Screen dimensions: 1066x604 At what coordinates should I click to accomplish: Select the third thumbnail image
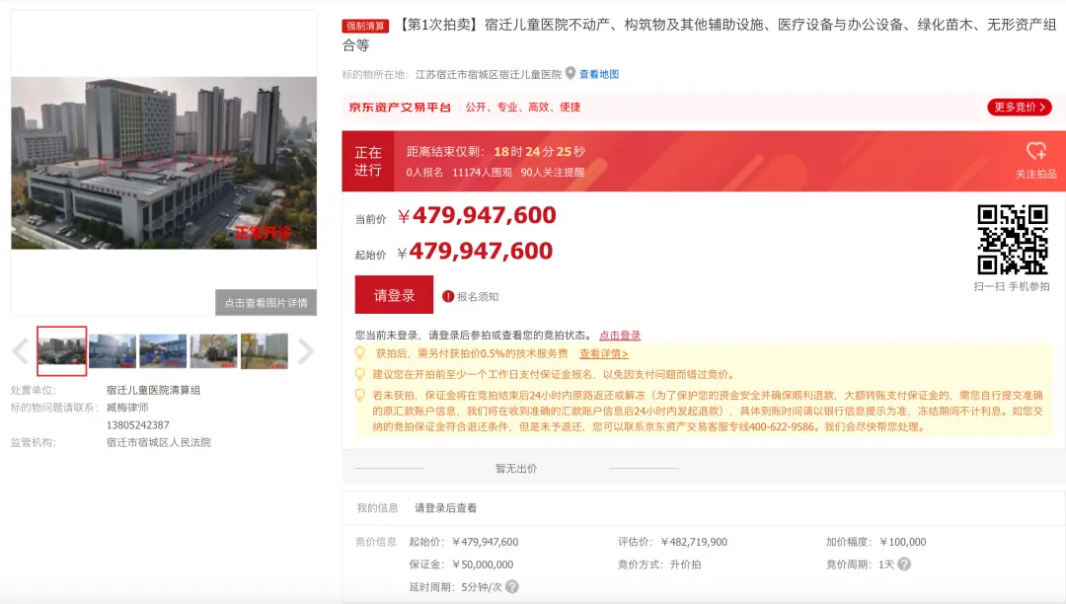[163, 351]
